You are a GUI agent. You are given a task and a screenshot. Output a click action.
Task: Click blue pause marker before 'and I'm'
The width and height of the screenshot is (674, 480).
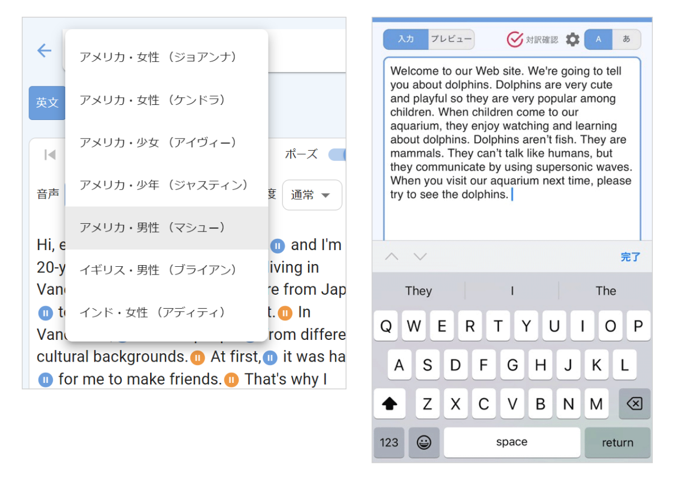(278, 246)
